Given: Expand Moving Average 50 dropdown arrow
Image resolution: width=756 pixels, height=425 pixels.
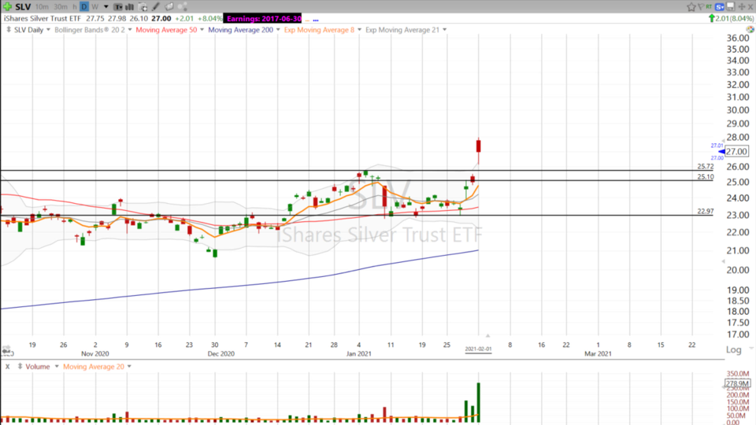Looking at the screenshot, I should pos(202,30).
